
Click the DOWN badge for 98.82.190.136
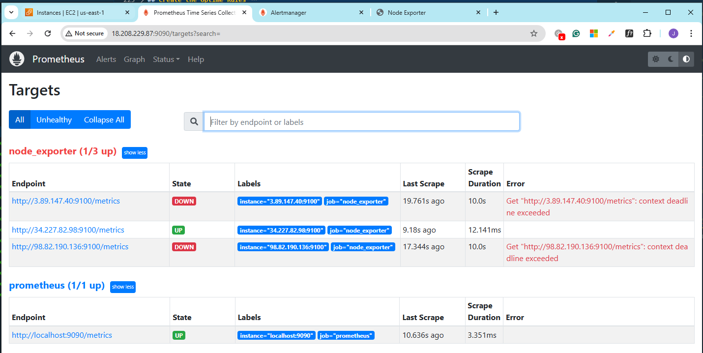(184, 247)
